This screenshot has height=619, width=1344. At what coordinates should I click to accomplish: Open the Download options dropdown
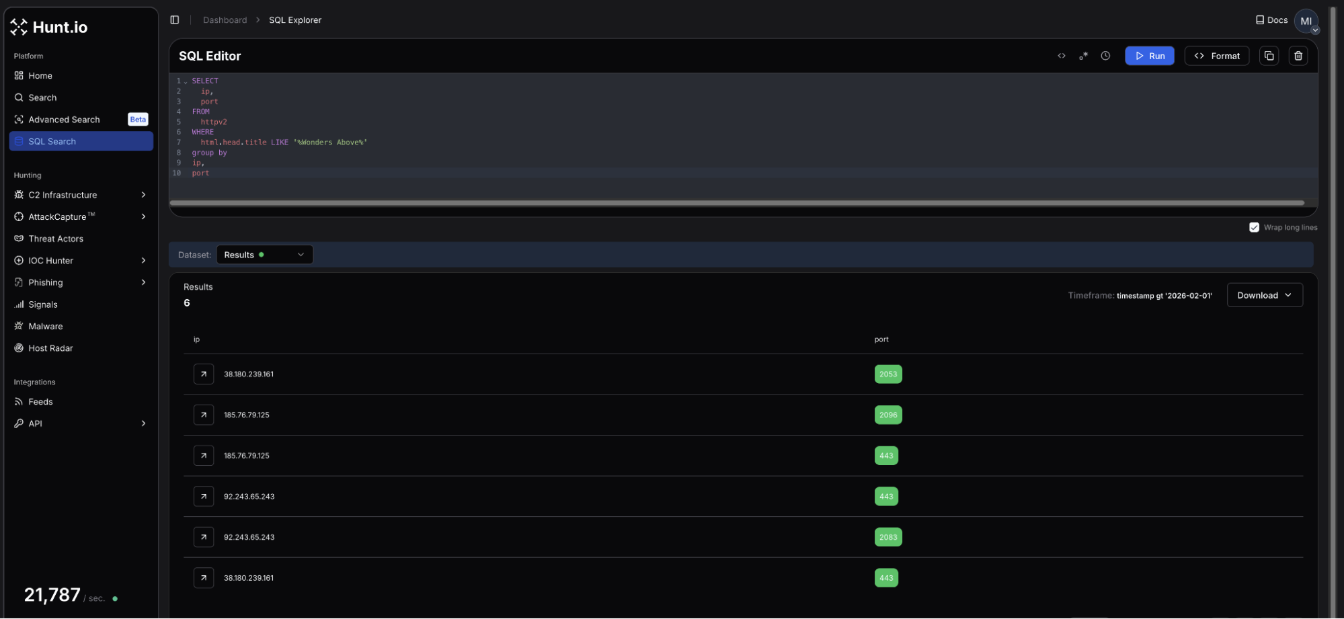tap(1264, 295)
